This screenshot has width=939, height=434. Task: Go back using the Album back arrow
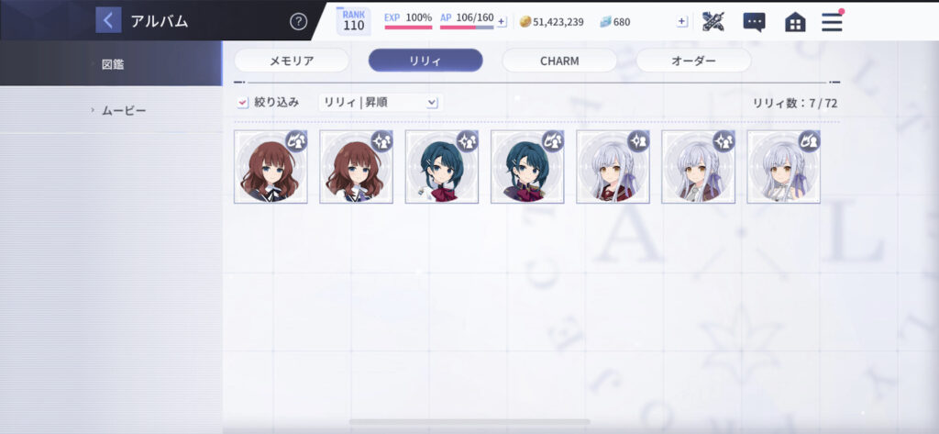click(x=108, y=20)
